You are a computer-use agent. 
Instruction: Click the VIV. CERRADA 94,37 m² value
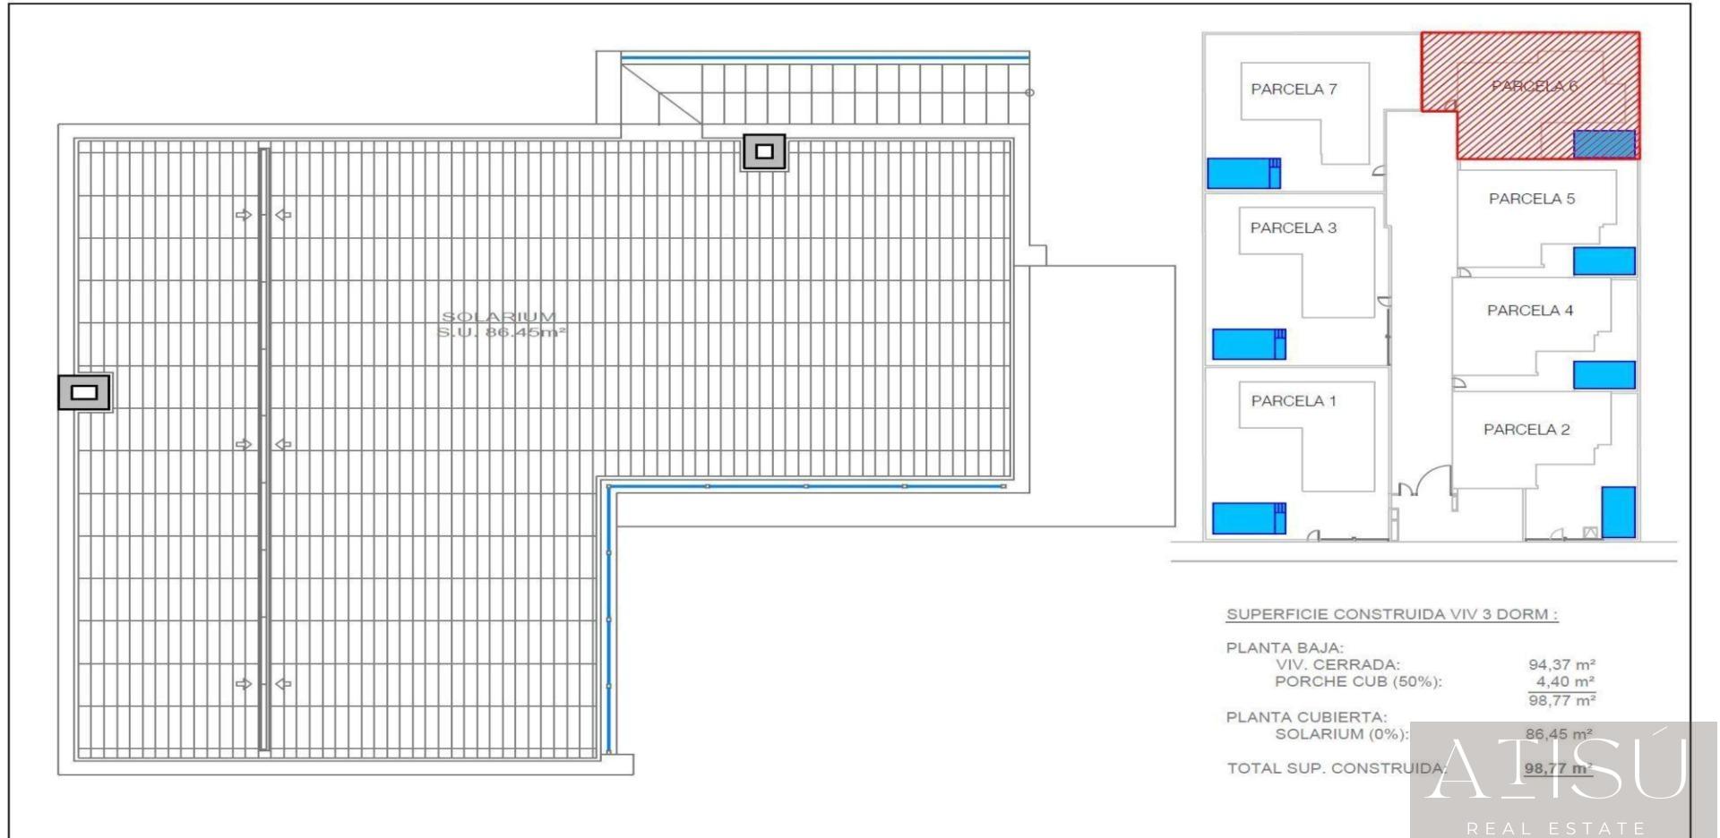pyautogui.click(x=1561, y=665)
